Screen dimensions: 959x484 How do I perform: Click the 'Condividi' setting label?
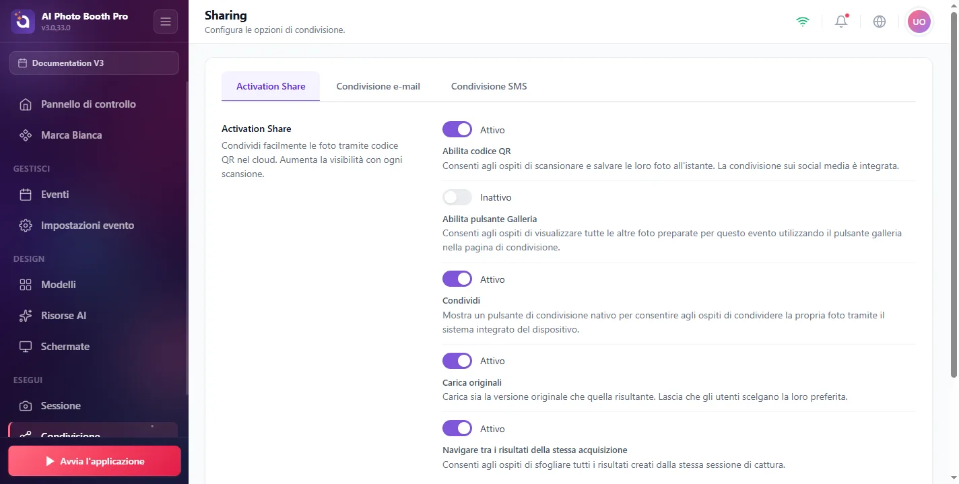(x=461, y=300)
